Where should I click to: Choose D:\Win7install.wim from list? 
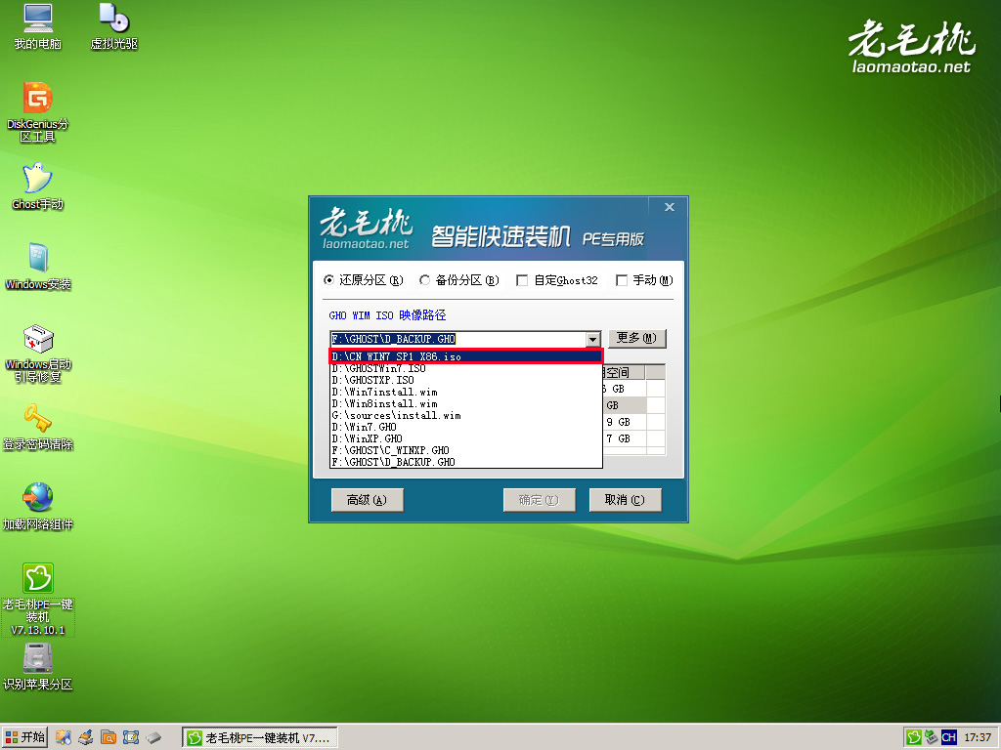pyautogui.click(x=466, y=392)
